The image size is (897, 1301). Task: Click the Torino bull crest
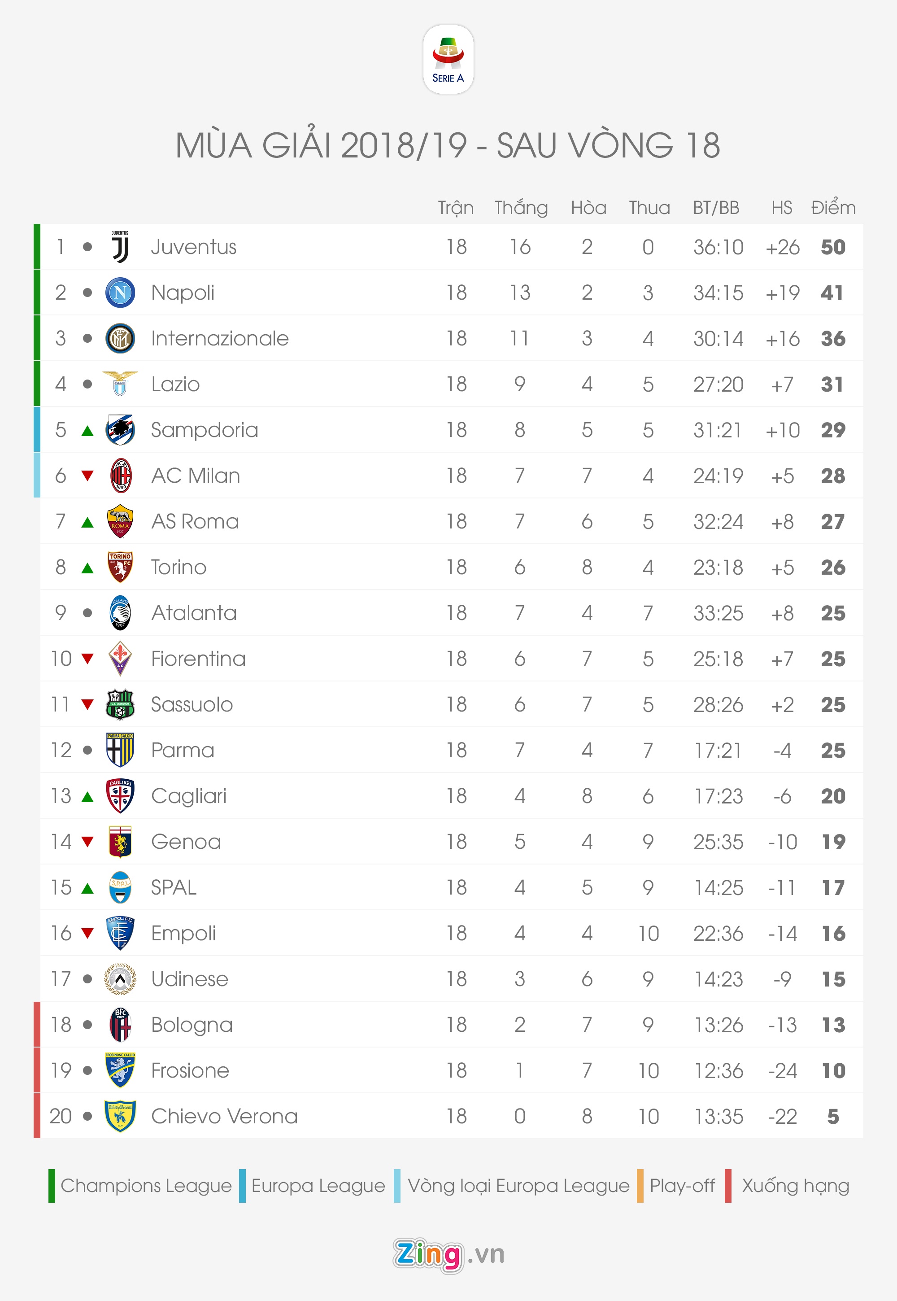click(x=120, y=567)
